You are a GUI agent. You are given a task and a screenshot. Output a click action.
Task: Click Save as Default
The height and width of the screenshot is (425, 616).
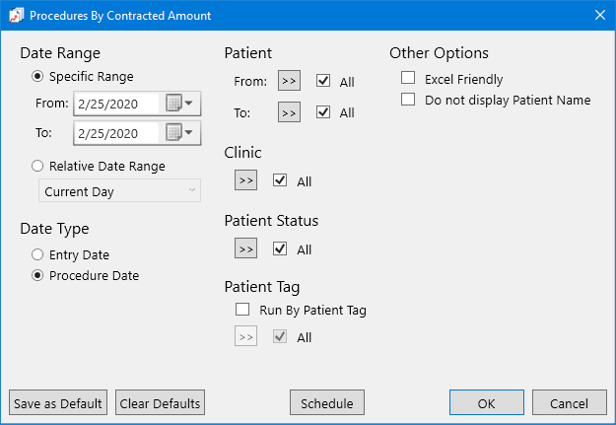[x=58, y=402]
